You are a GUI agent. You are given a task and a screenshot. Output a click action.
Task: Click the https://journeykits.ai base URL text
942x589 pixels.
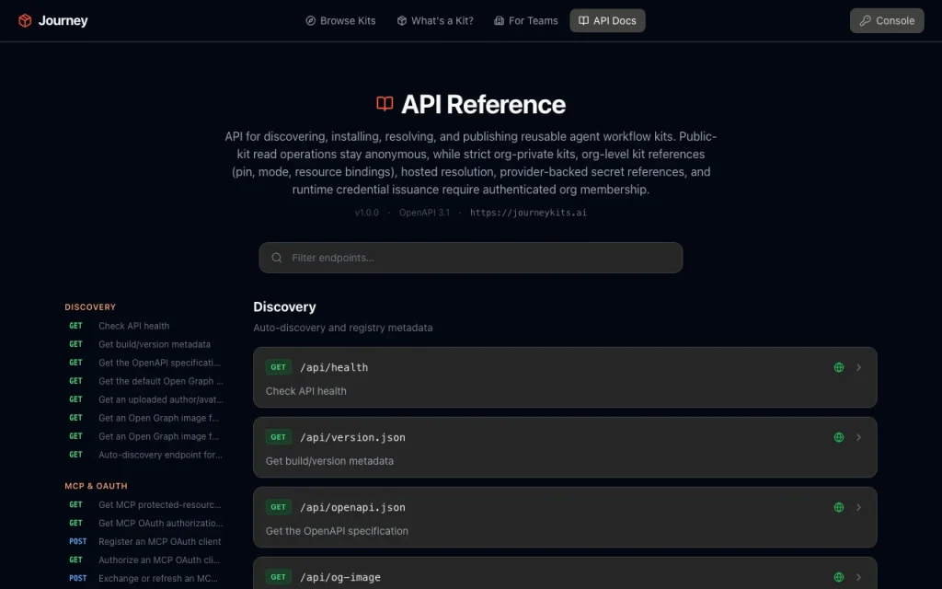click(x=529, y=213)
